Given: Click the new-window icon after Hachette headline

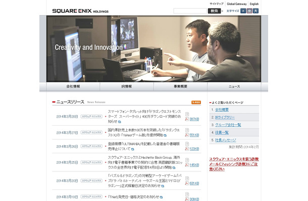Looking at the screenshot, I should pos(174,168).
